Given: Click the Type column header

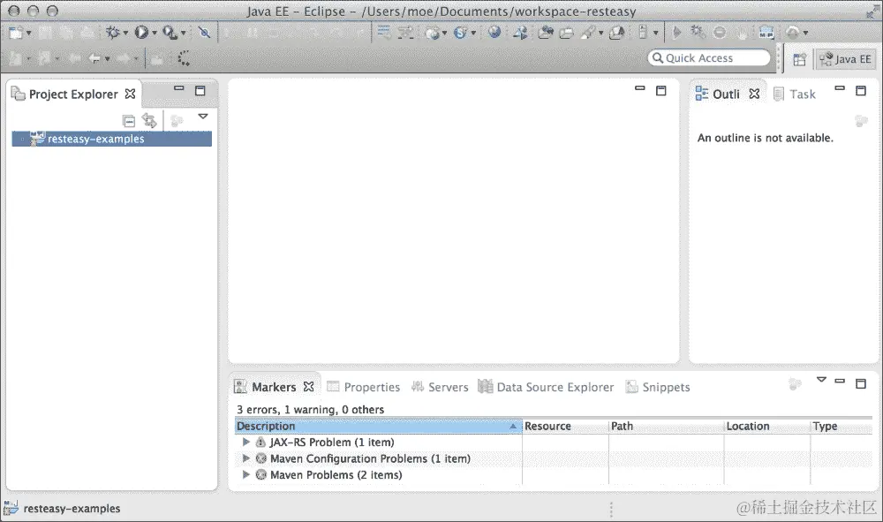Looking at the screenshot, I should tap(841, 427).
